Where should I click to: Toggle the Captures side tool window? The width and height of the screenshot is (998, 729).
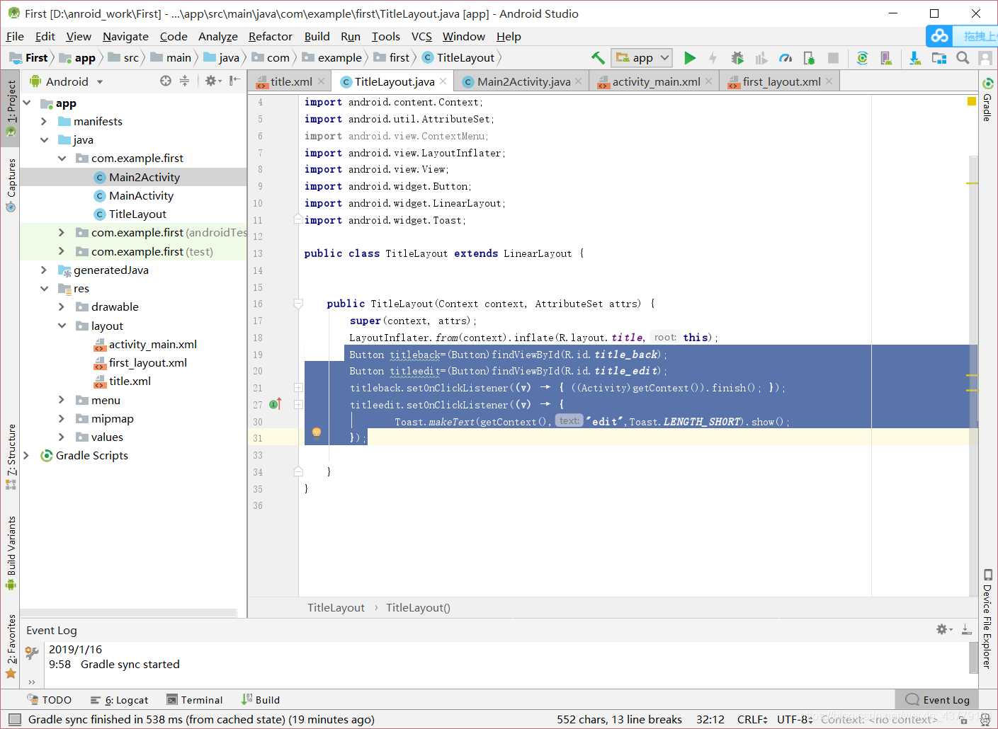11,184
